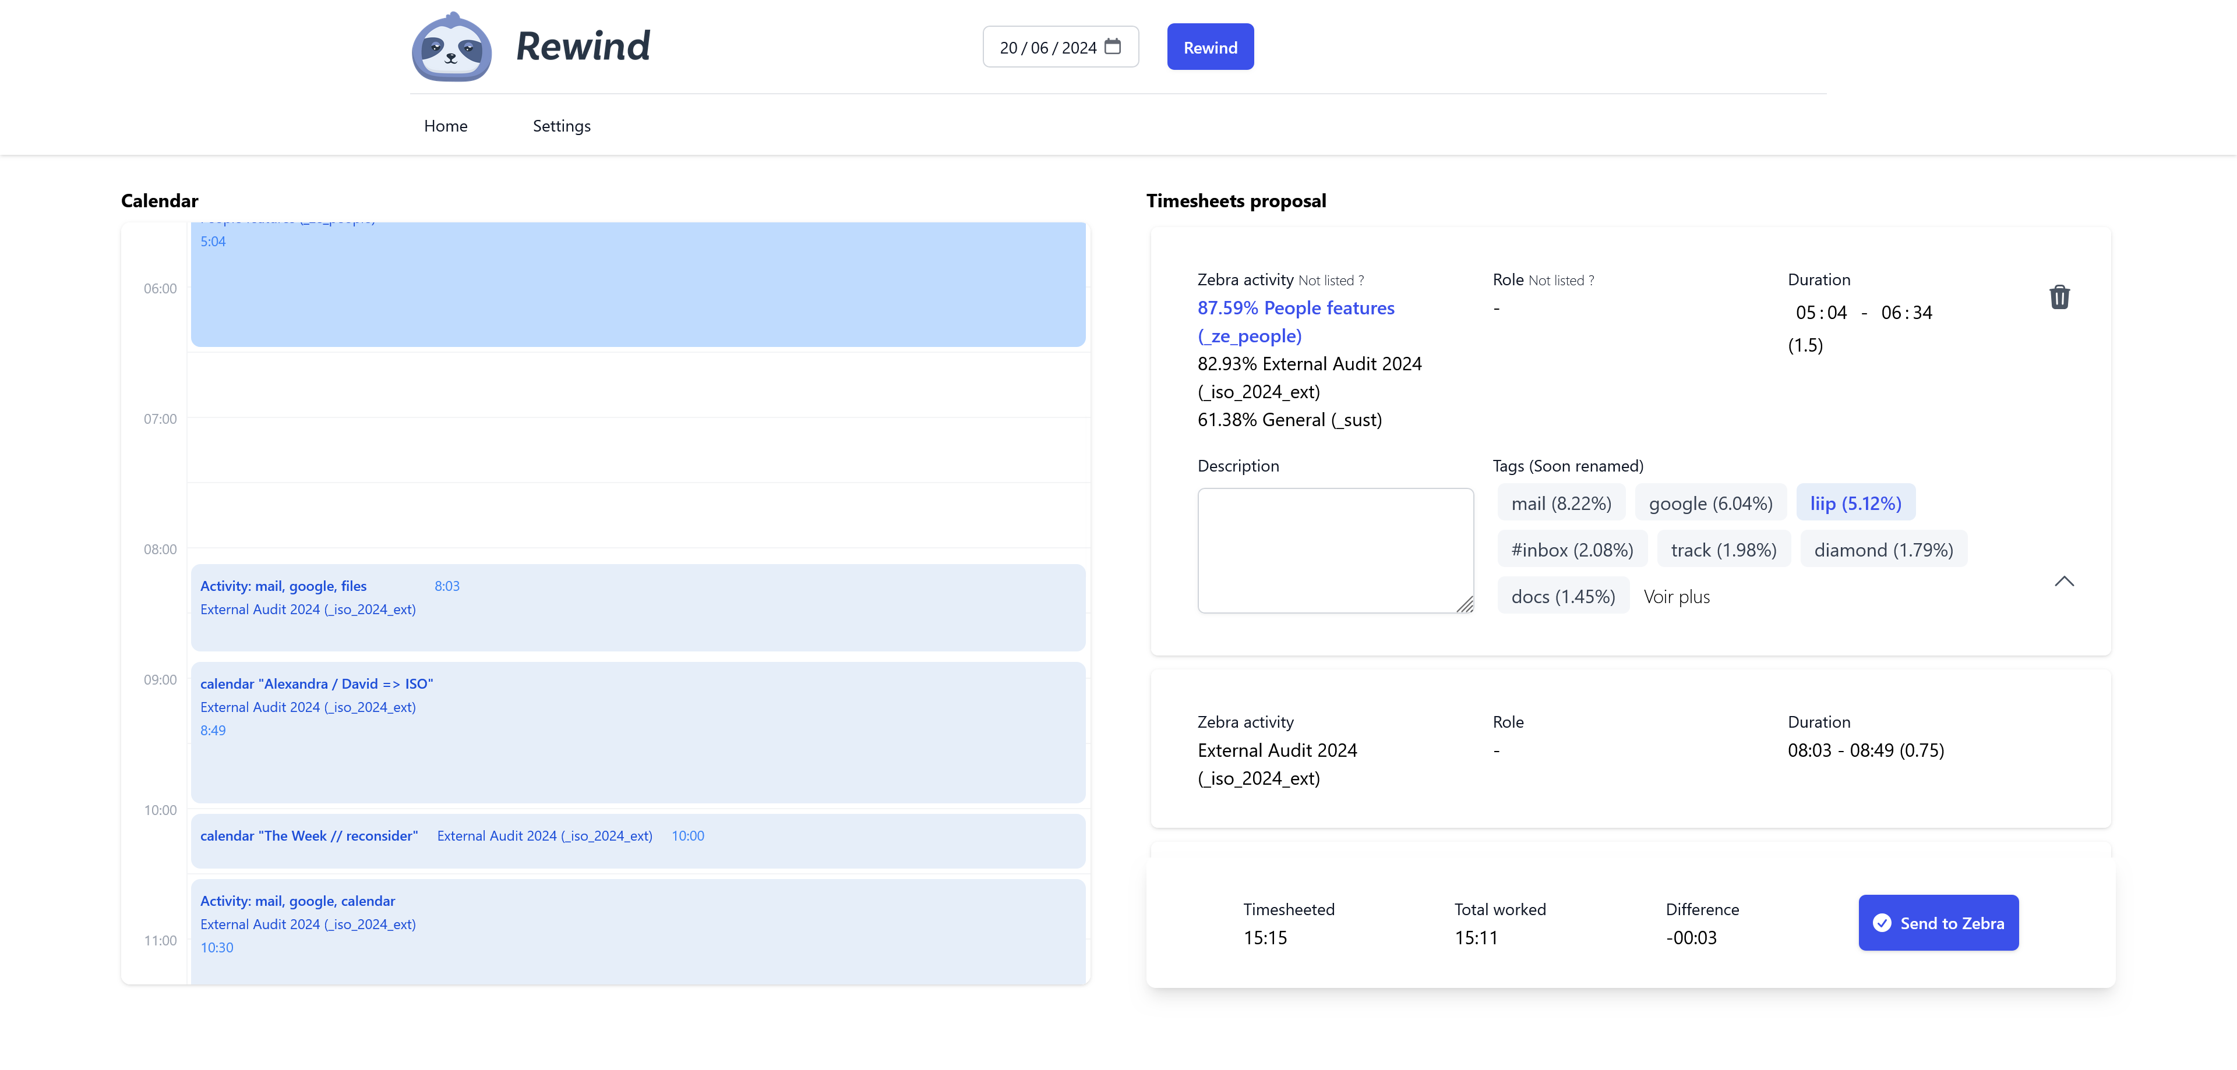Select the mail (8.22%) tag
This screenshot has width=2237, height=1070.
point(1561,502)
